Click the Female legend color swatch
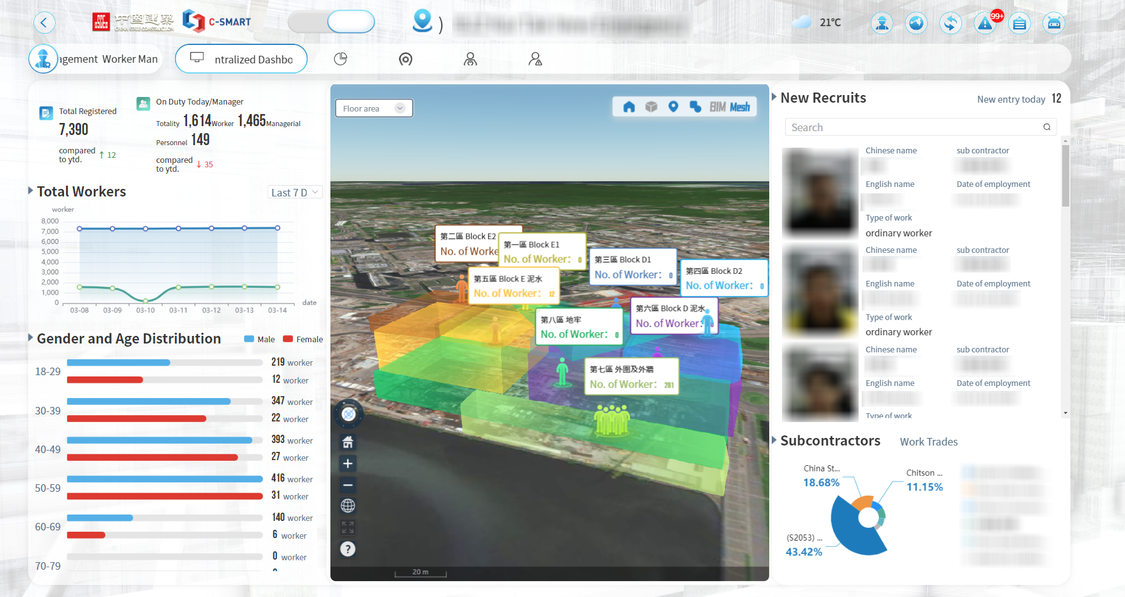 287,339
